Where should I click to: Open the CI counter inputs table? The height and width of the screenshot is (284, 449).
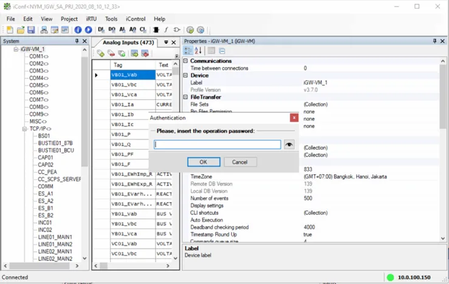click(143, 30)
